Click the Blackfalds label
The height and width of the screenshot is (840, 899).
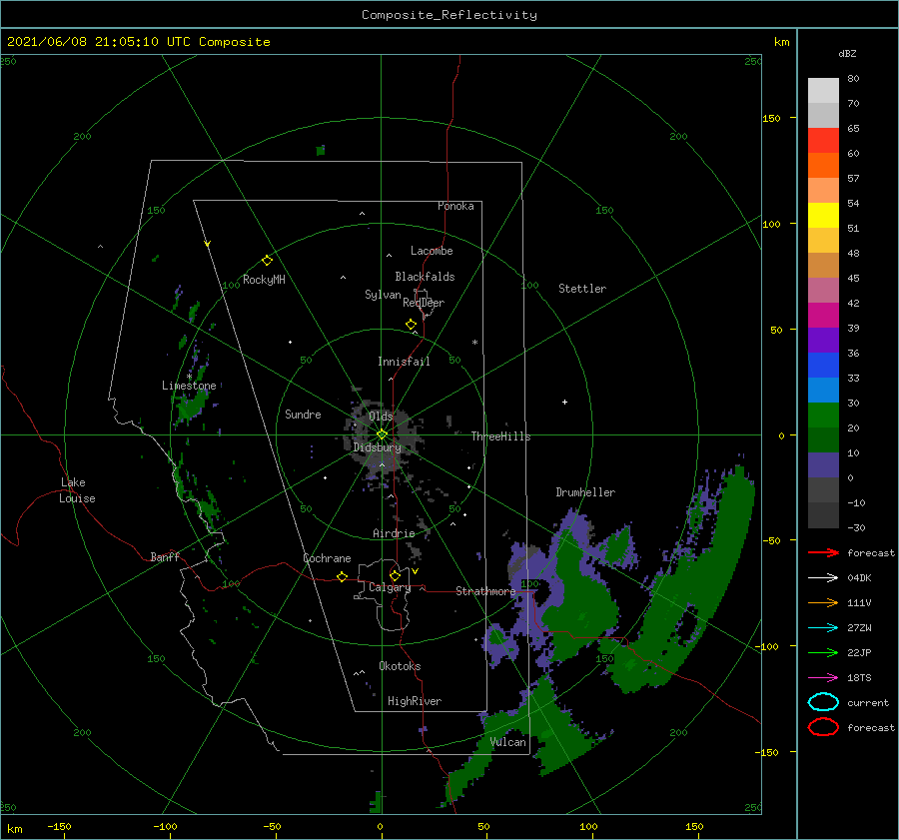(425, 277)
